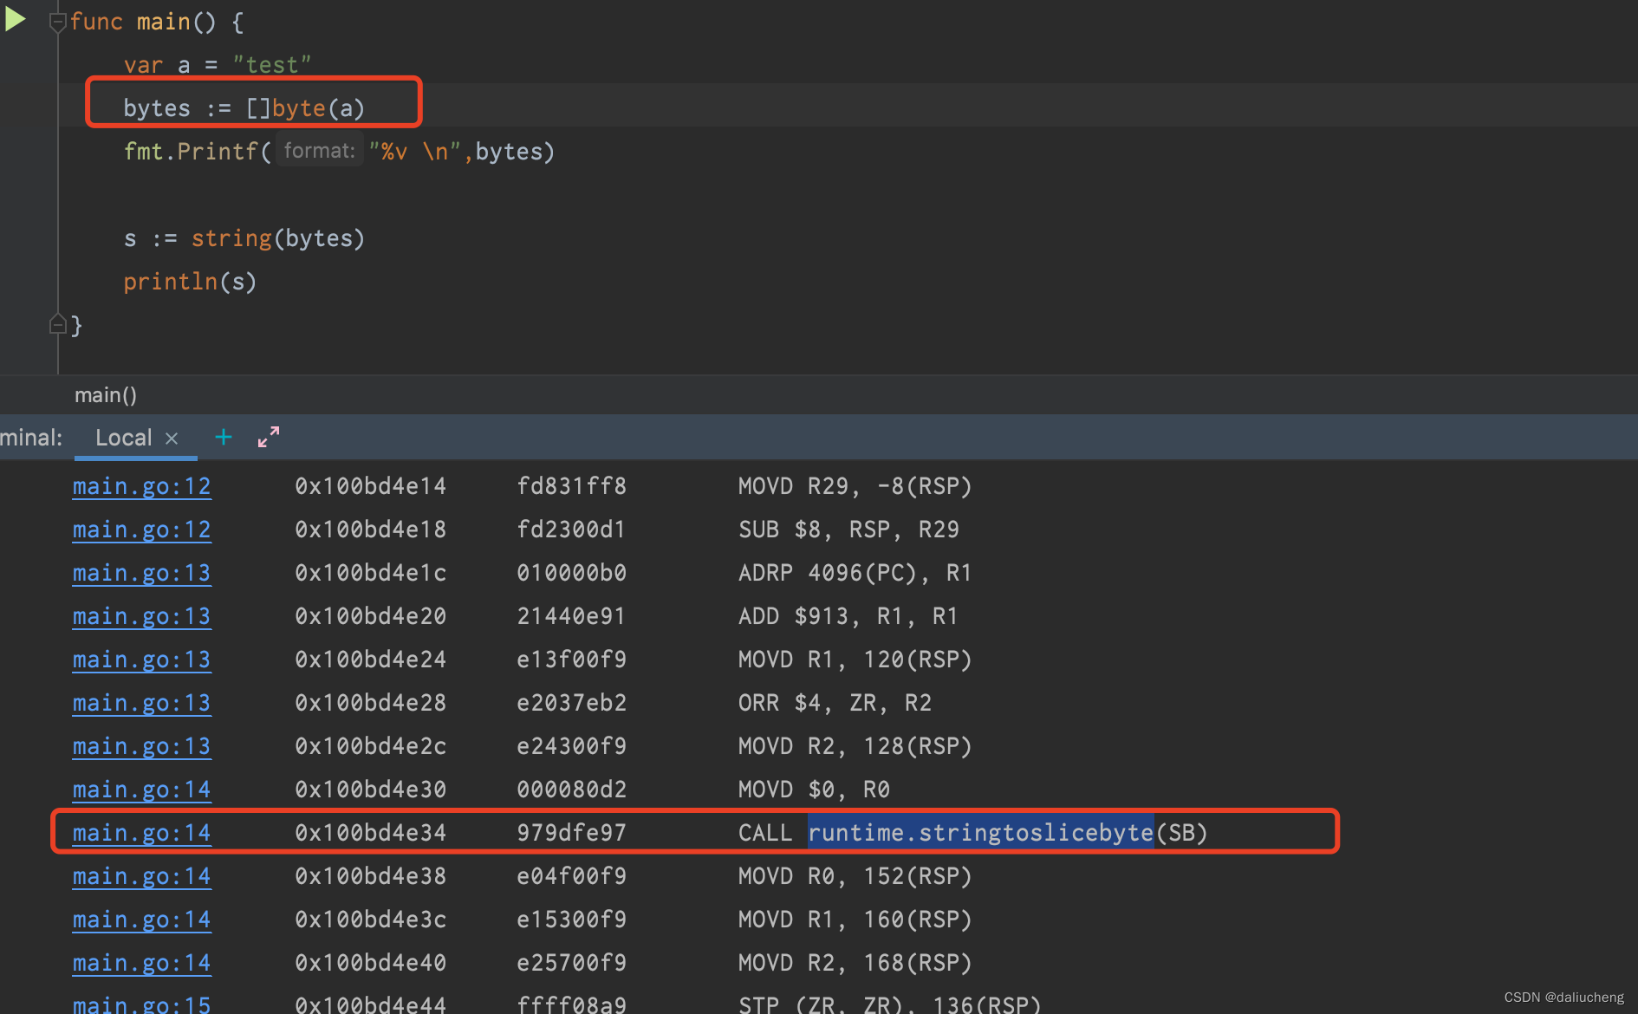Open main.go:13 link for address 0x100bd4e2c

click(x=142, y=746)
